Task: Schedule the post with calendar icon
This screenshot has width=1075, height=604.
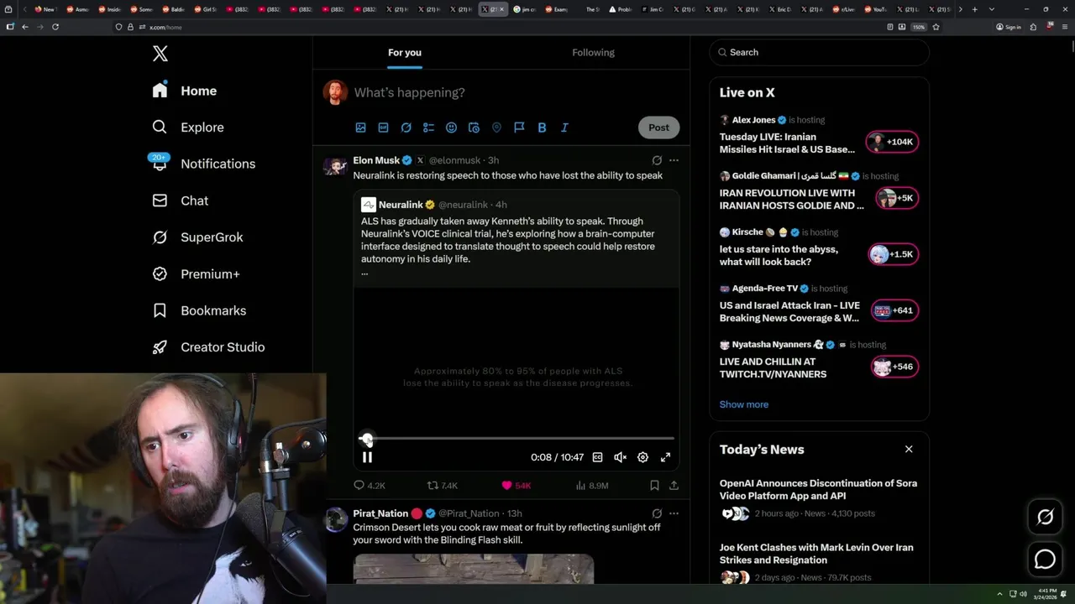Action: coord(474,128)
